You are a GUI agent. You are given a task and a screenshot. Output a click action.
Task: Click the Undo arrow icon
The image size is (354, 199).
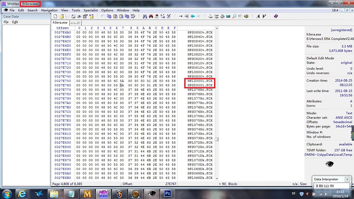(x=103, y=16)
